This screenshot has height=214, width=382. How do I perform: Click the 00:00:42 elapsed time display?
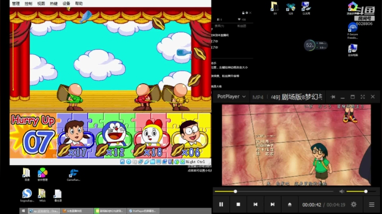311,205
